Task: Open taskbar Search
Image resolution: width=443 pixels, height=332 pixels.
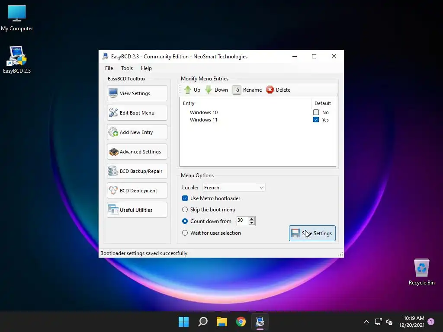Action: pos(203,322)
